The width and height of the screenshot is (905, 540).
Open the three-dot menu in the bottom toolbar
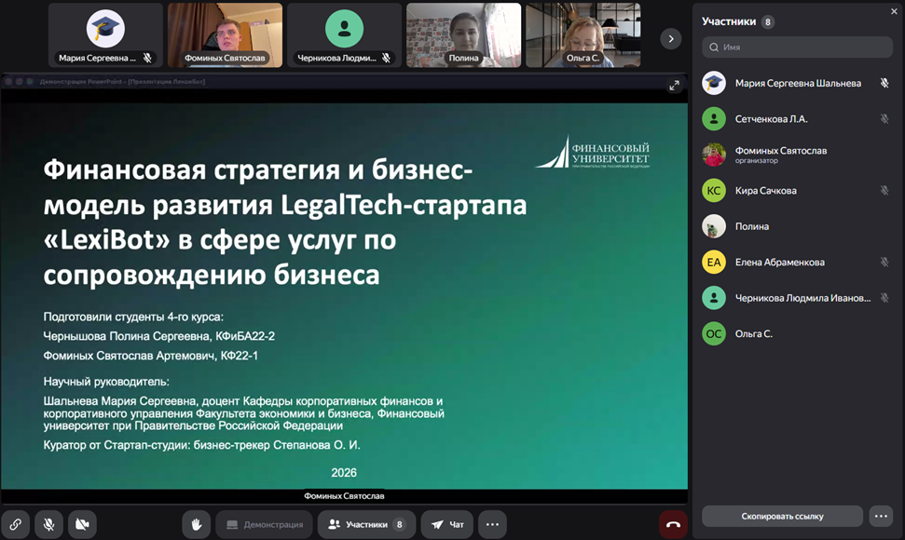tap(492, 524)
